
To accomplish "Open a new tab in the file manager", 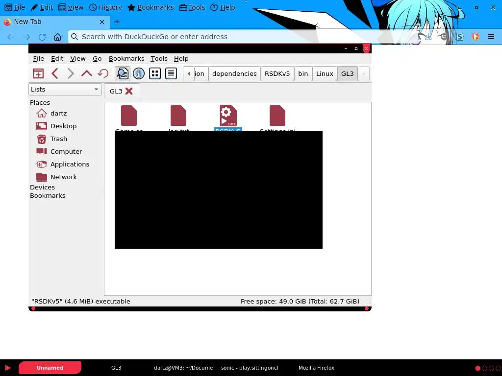I will (x=38, y=73).
